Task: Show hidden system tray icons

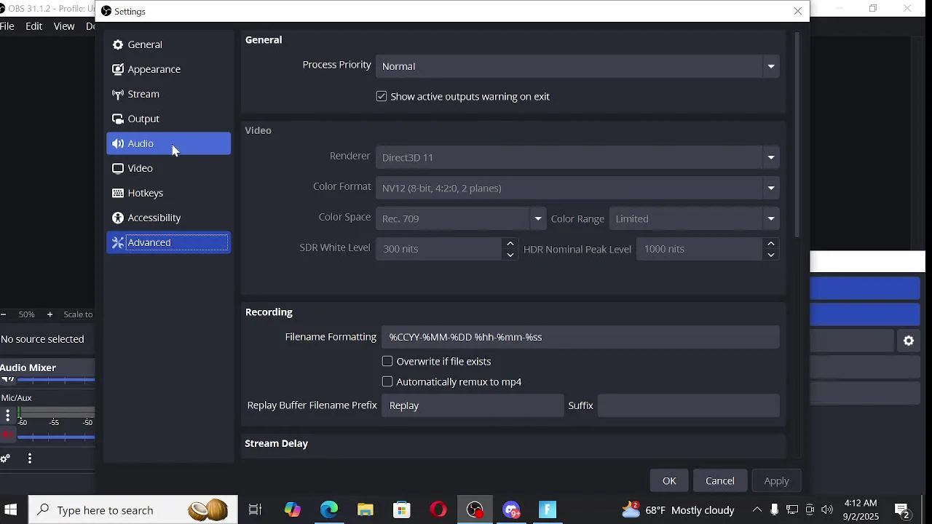Action: [757, 510]
